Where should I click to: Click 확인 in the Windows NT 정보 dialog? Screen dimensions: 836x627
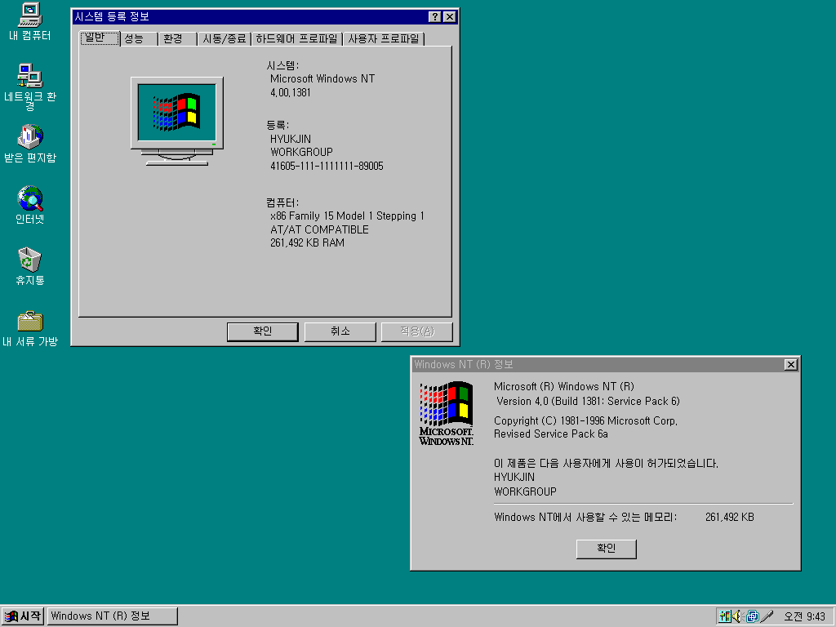point(607,549)
